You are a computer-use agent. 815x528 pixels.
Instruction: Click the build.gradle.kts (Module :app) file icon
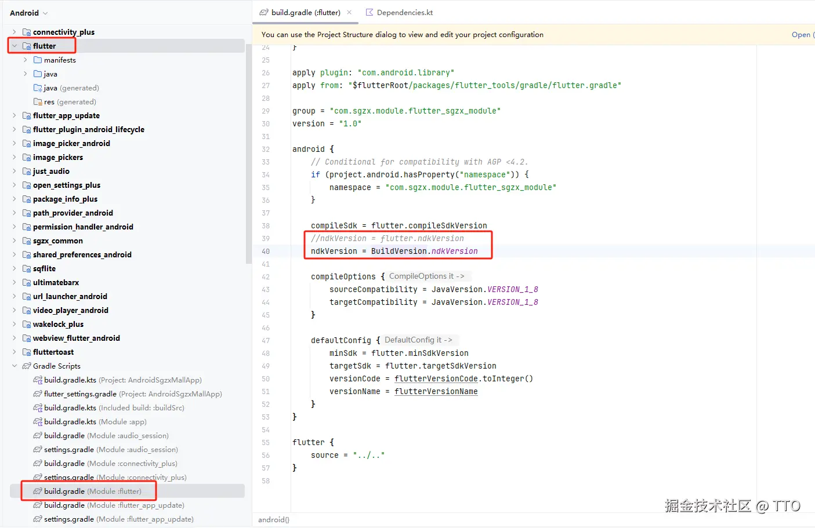38,421
